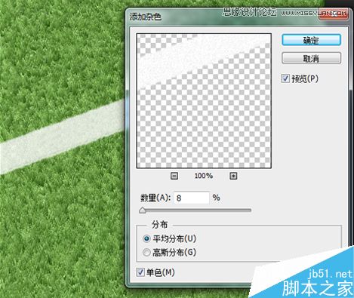Toggle the 预览(P) preview checkbox

pos(285,78)
